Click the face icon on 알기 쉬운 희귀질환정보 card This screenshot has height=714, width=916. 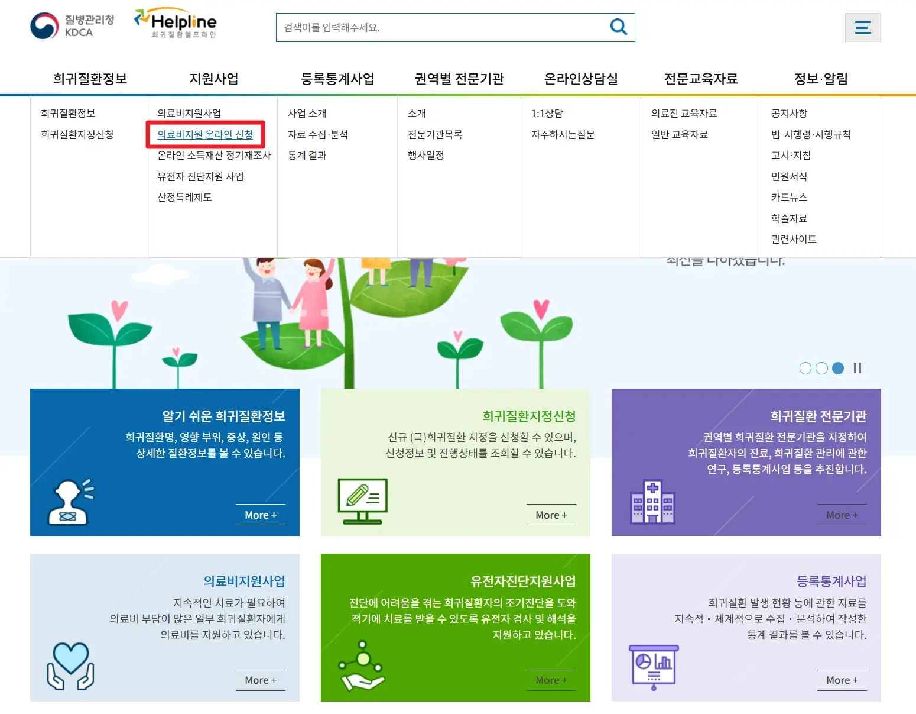click(x=69, y=501)
